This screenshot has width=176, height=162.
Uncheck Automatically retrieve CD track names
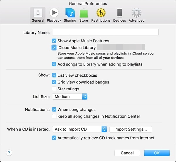[54, 138]
